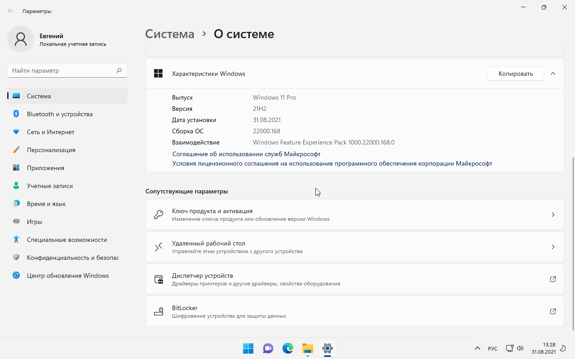Click the Центр обновления Windows sync icon
The image size is (575, 359).
16,276
